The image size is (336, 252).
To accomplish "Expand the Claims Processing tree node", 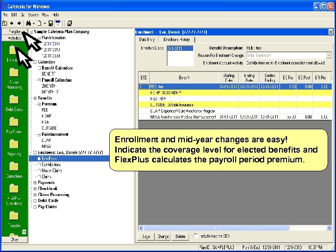I will click(35, 195).
